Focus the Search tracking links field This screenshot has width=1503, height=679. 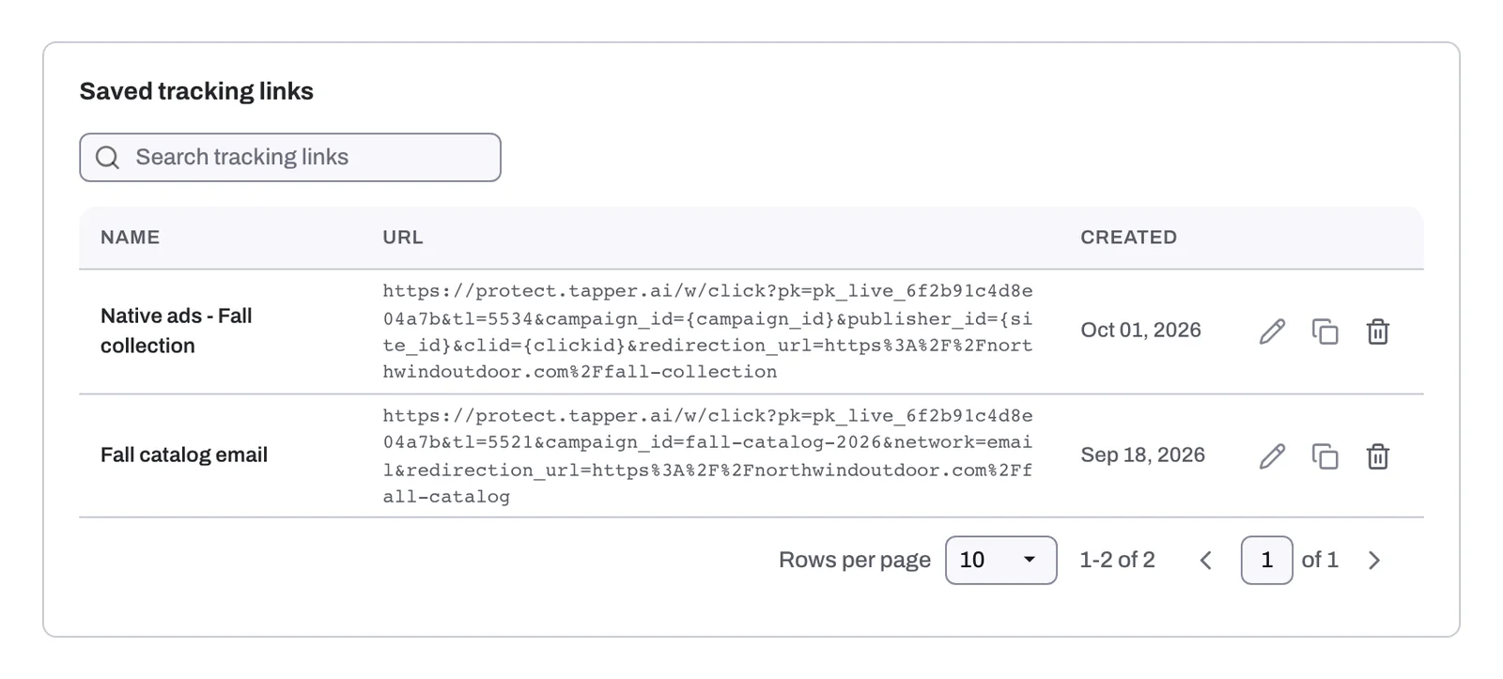(x=290, y=158)
